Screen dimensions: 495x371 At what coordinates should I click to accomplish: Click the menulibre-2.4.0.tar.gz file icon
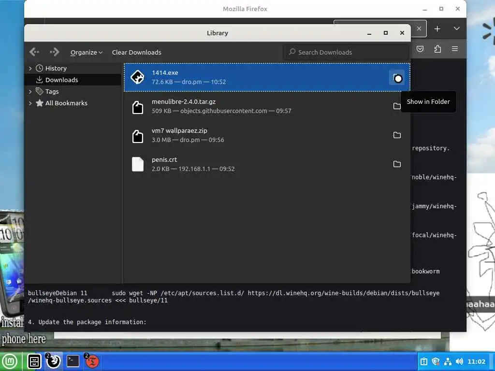(138, 107)
